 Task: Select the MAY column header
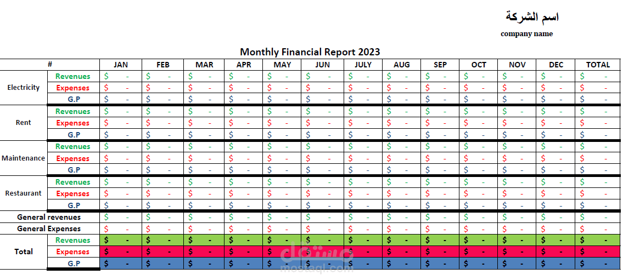click(282, 65)
